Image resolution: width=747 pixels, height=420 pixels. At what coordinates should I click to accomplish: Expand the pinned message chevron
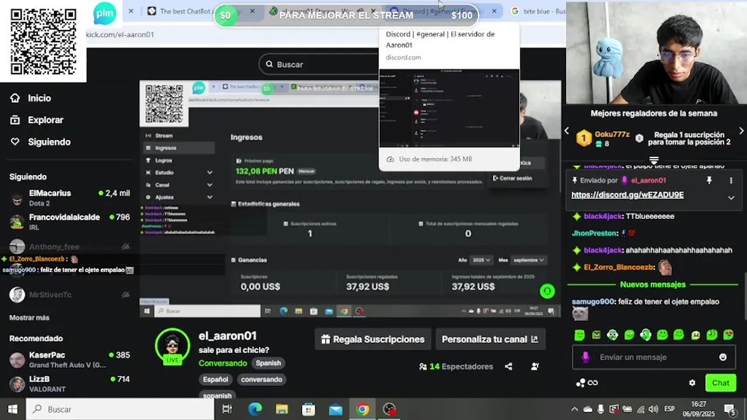click(x=731, y=198)
